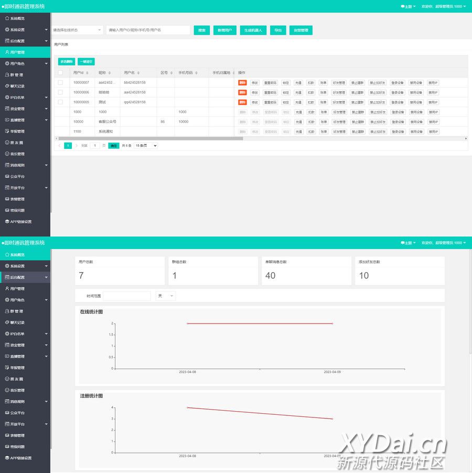Select the checkbox for user 10000005

click(x=60, y=102)
